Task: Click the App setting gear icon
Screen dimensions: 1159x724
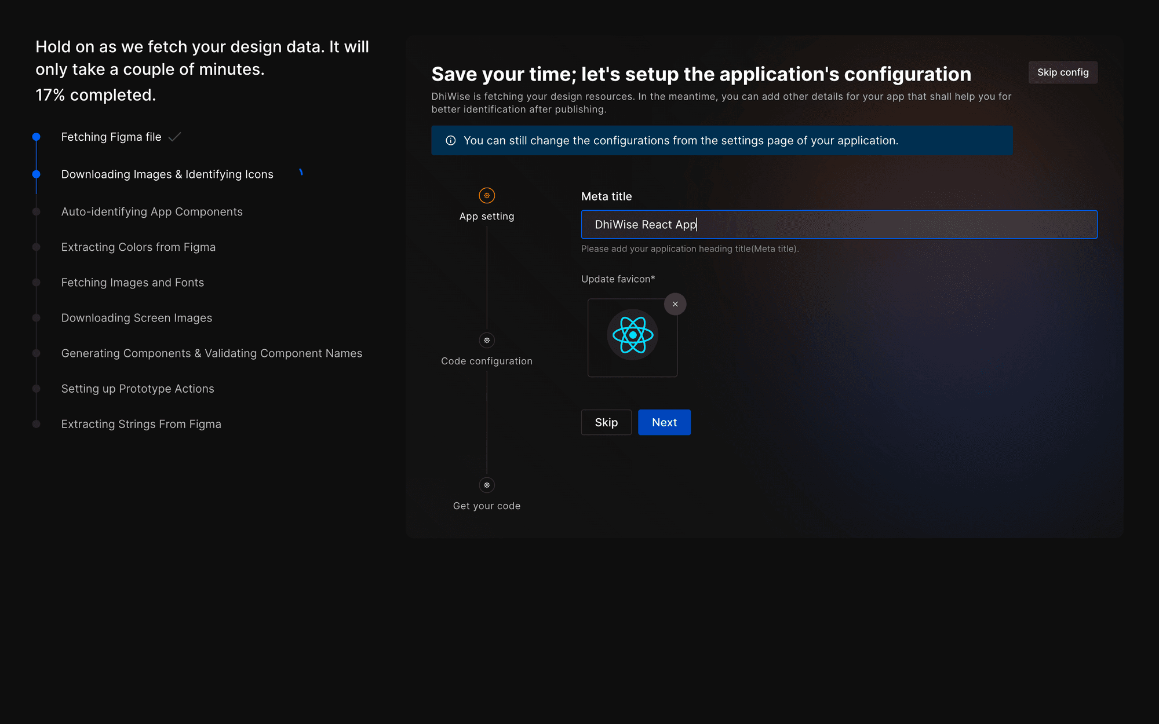Action: [x=487, y=195]
